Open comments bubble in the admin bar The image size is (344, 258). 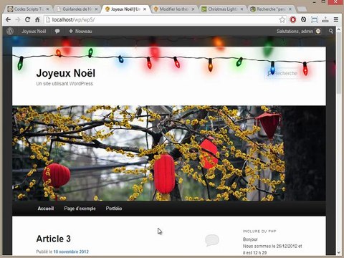click(x=57, y=32)
